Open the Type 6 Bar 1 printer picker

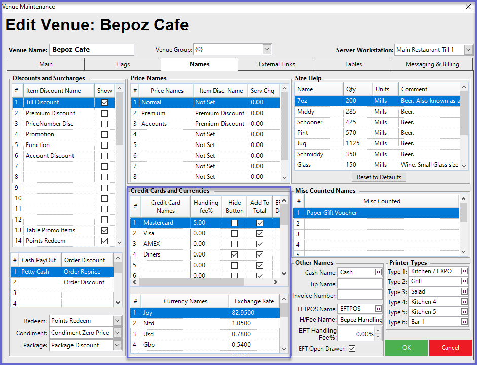click(x=464, y=322)
